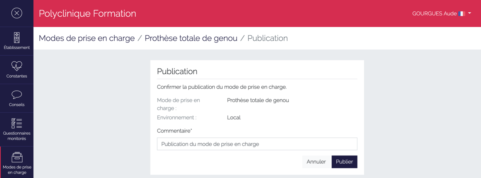Viewport: 481px width, 178px height.
Task: Click the Publier button
Action: point(344,162)
